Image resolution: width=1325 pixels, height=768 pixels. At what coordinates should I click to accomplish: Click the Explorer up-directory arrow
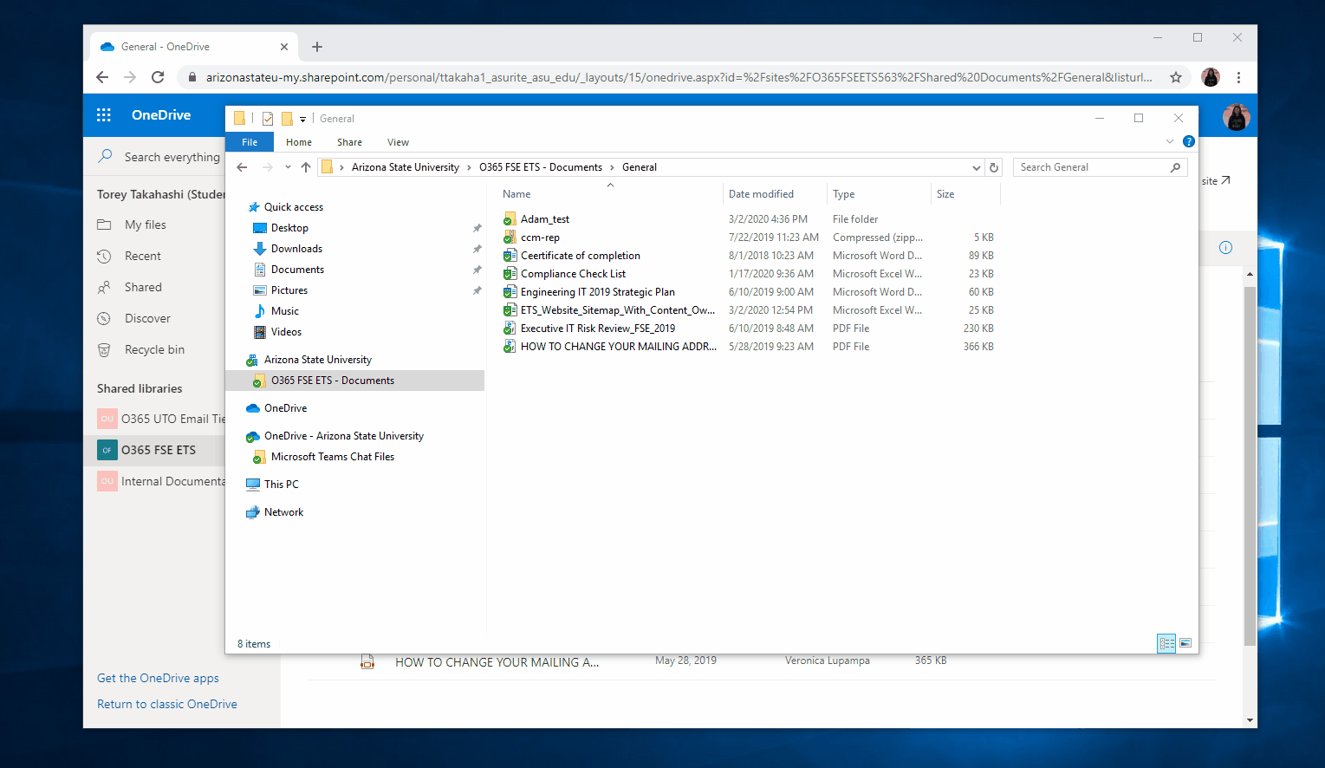306,167
